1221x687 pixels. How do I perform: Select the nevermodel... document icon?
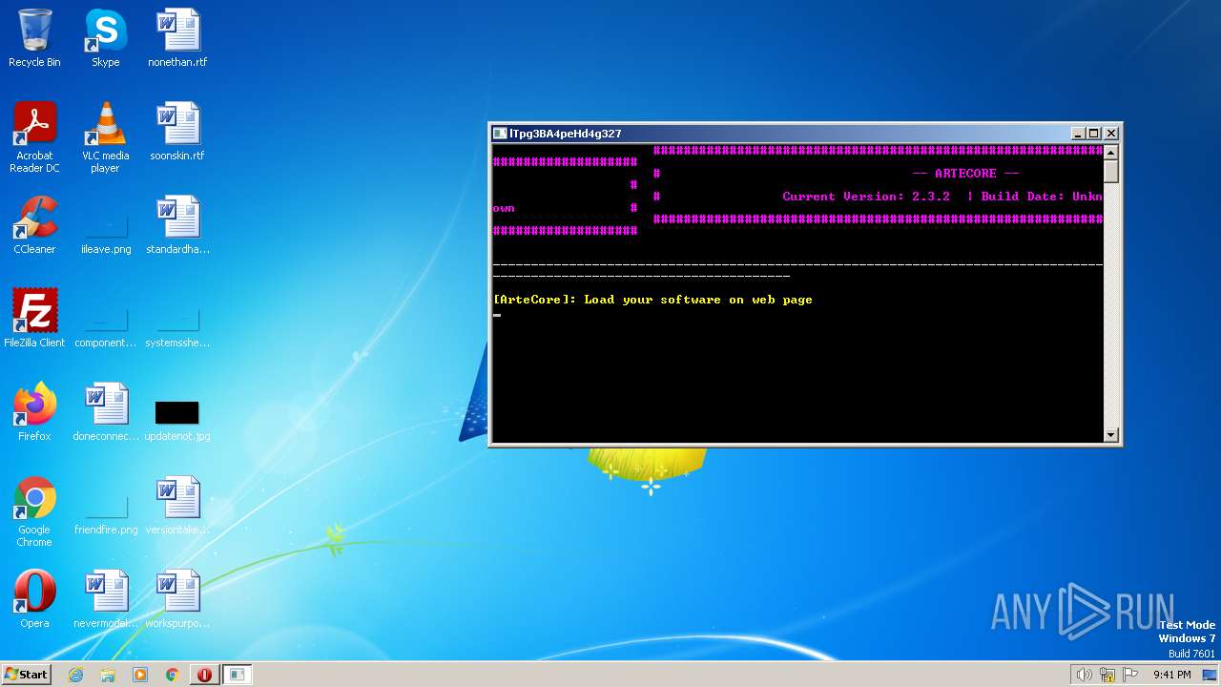pyautogui.click(x=106, y=599)
